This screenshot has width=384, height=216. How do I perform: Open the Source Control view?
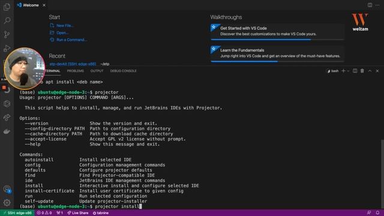[7, 34]
